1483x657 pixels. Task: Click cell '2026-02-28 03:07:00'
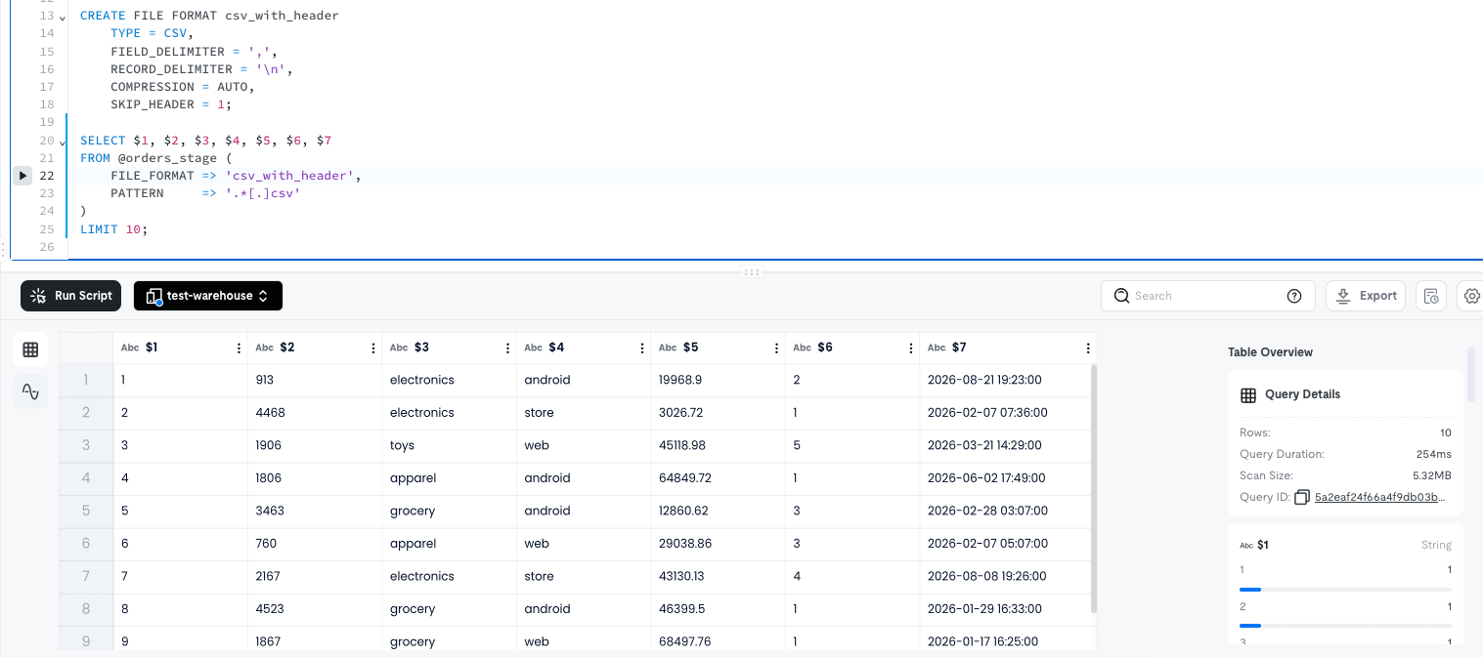pos(1007,511)
